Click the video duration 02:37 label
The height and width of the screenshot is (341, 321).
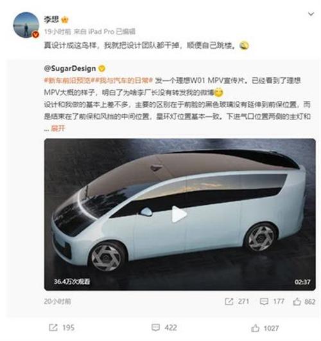point(302,282)
